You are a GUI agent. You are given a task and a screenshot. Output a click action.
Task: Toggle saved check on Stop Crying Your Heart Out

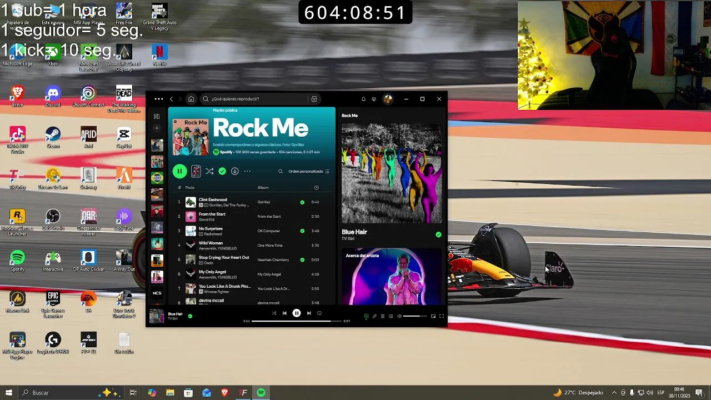pyautogui.click(x=302, y=260)
